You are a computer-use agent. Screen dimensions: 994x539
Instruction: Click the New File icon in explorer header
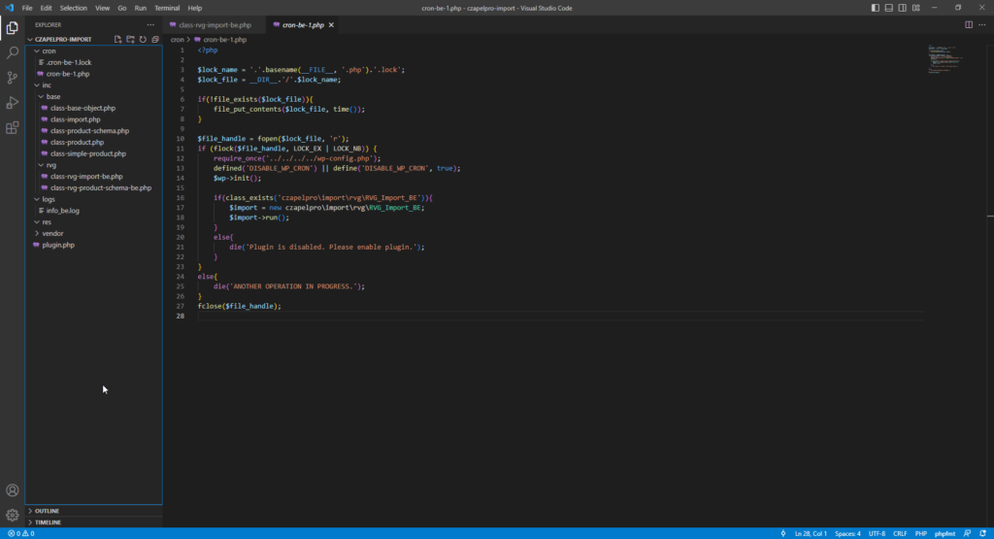(117, 39)
